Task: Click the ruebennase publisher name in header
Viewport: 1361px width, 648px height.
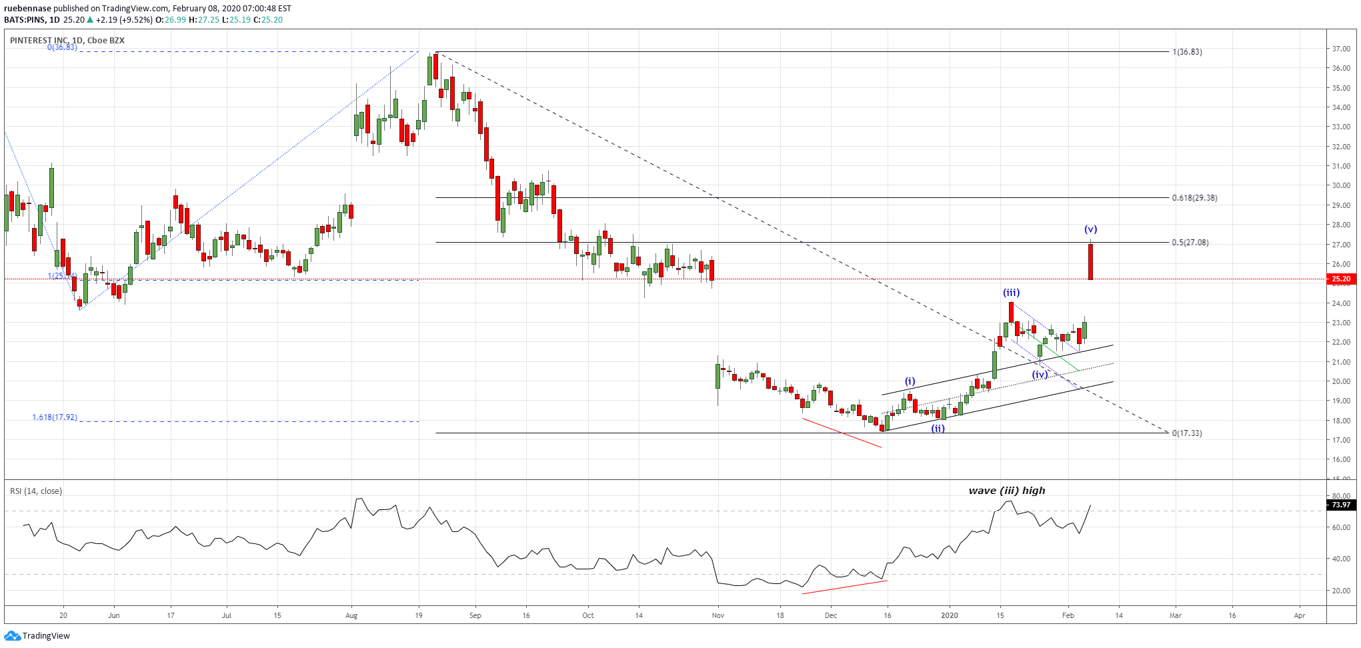Action: click(x=28, y=9)
